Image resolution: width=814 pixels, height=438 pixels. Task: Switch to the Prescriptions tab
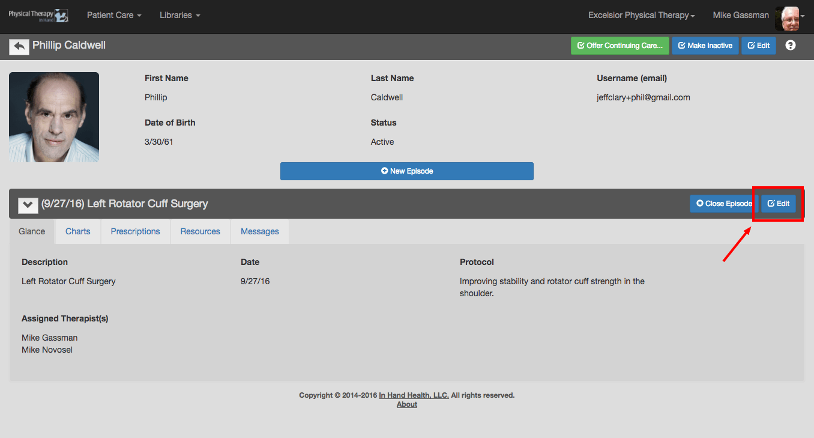tap(136, 231)
